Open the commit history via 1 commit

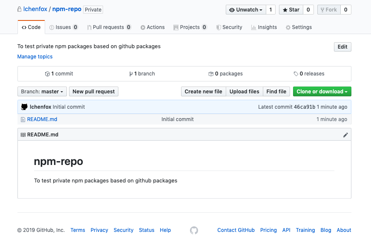pyautogui.click(x=59, y=74)
